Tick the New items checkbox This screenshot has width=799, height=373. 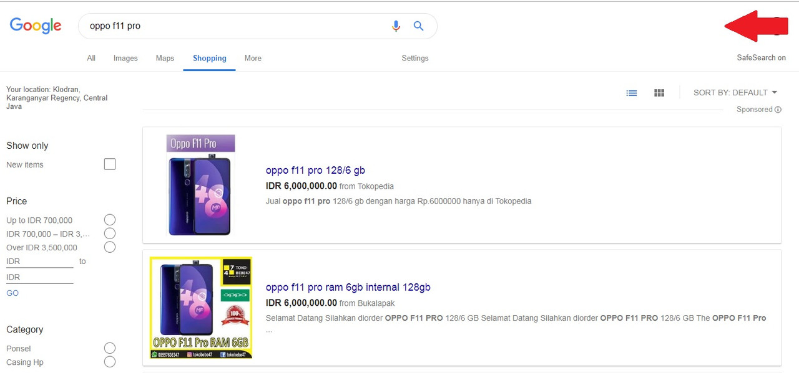click(110, 164)
